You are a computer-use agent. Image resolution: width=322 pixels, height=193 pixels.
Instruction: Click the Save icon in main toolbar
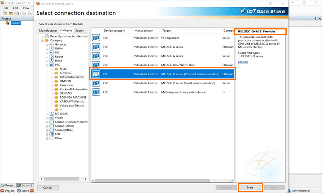(x=17, y=13)
